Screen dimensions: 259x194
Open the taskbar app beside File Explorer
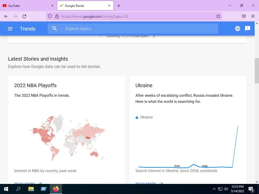(x=44, y=189)
